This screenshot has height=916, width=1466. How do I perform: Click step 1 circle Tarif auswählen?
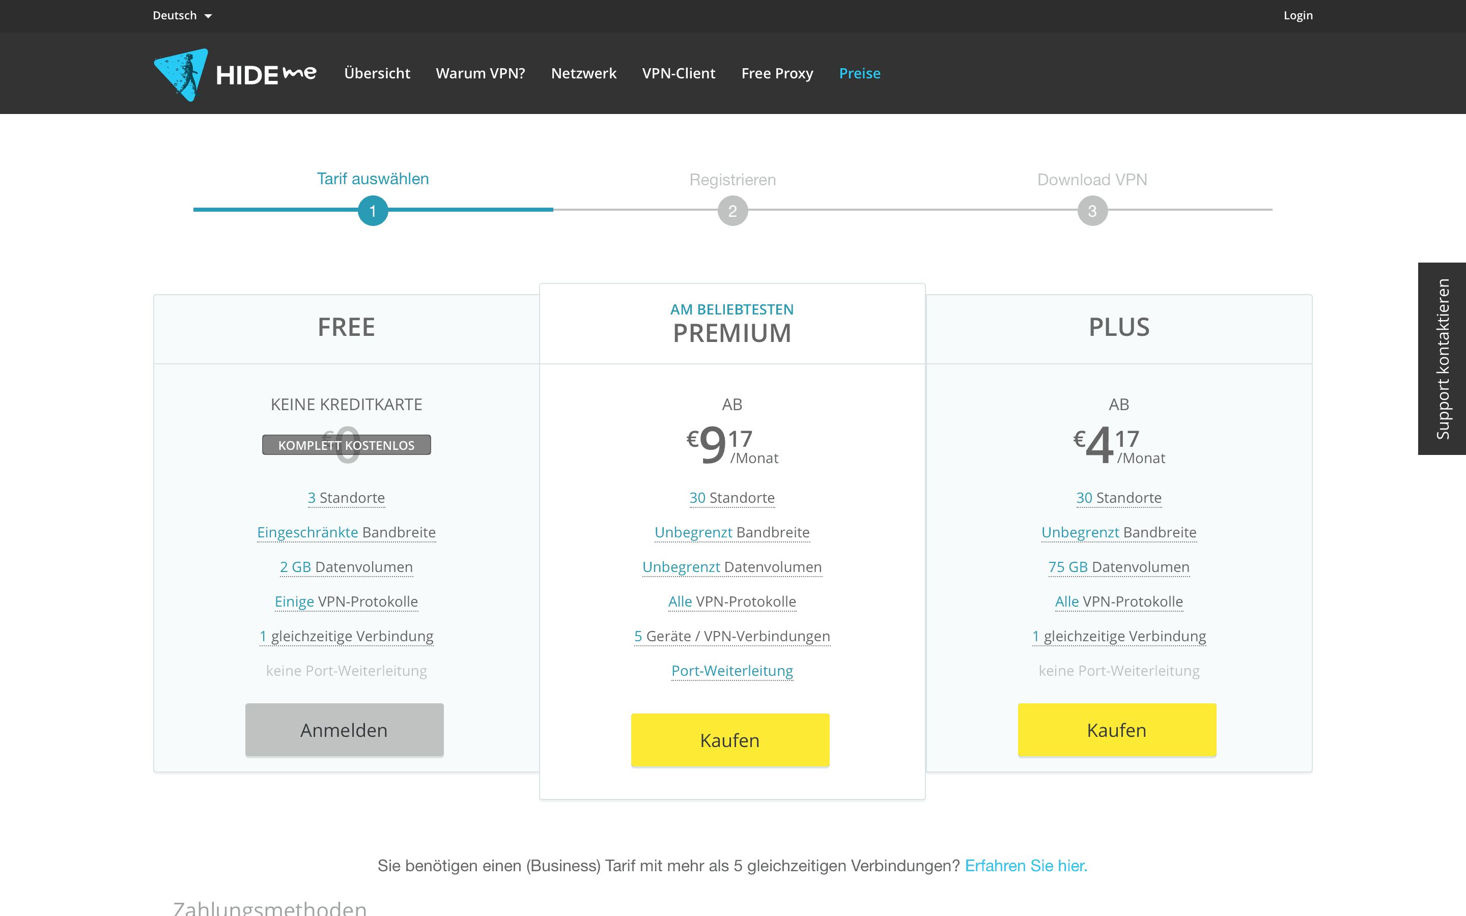click(x=373, y=211)
